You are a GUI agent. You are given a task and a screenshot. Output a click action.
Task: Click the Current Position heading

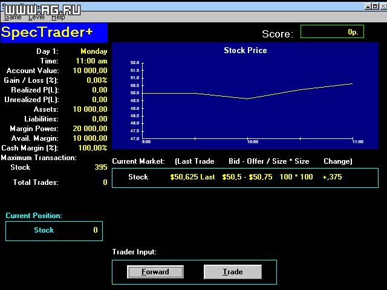click(x=34, y=216)
